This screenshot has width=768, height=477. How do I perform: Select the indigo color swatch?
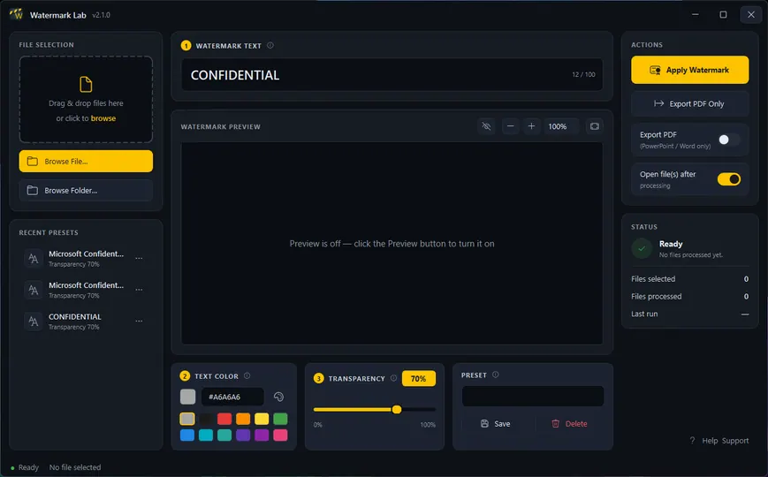(243, 435)
